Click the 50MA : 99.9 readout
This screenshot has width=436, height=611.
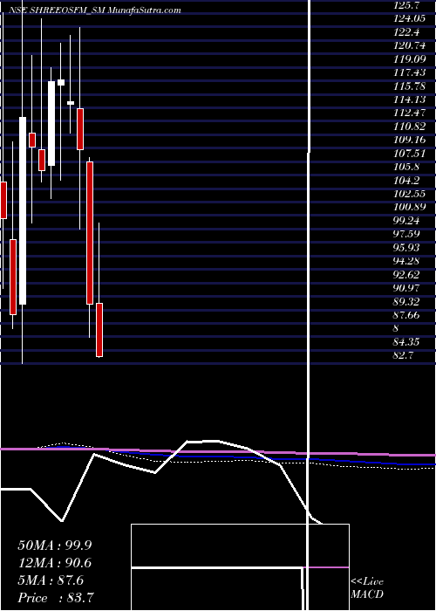coord(55,546)
